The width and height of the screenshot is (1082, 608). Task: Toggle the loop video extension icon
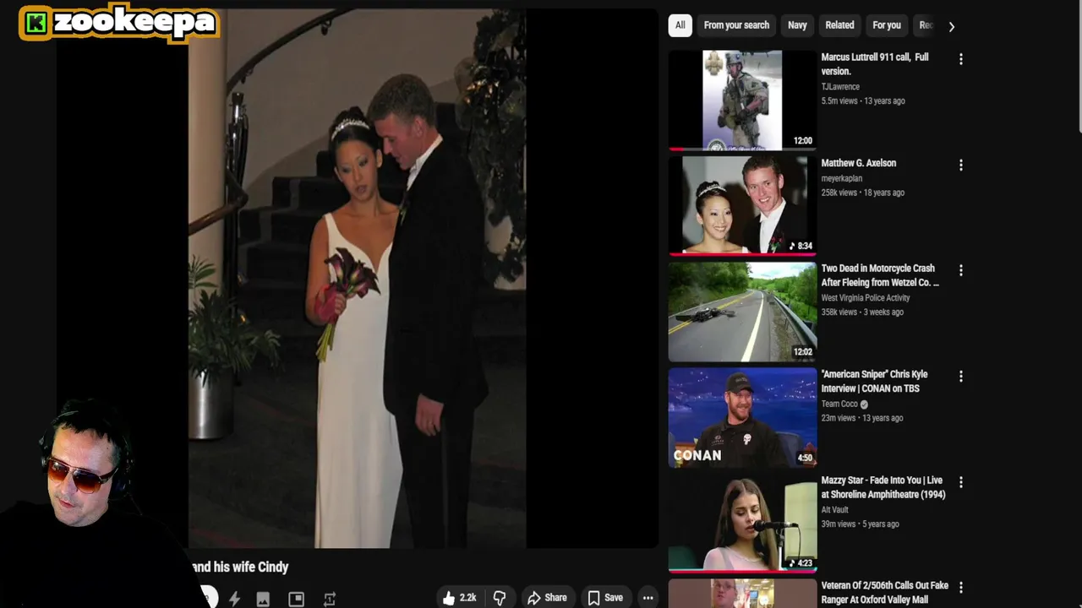tap(330, 599)
